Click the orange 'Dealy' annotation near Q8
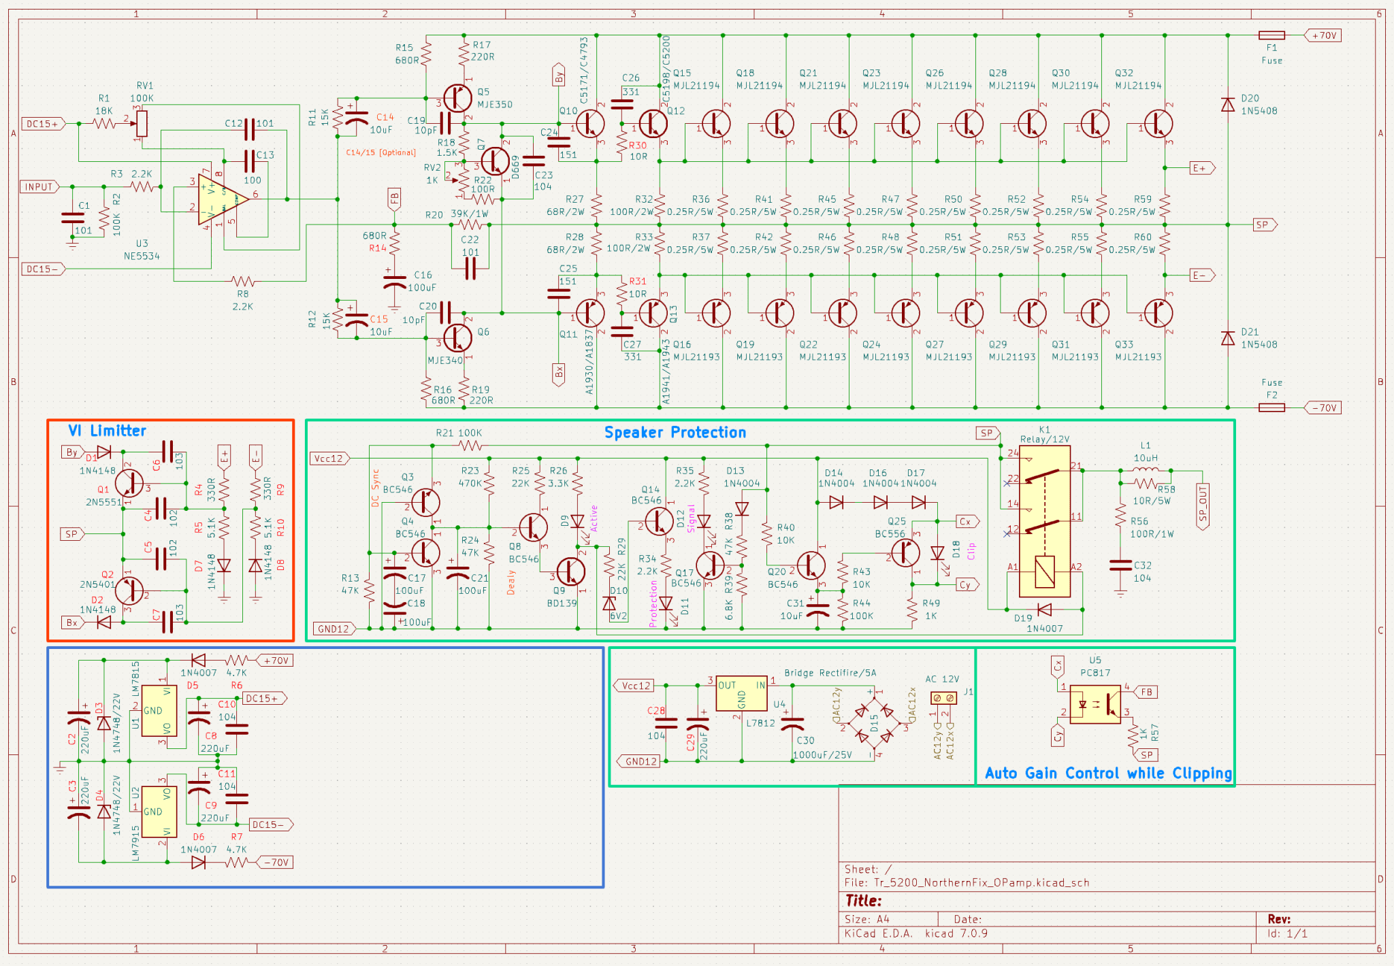1394x966 pixels. tap(511, 582)
